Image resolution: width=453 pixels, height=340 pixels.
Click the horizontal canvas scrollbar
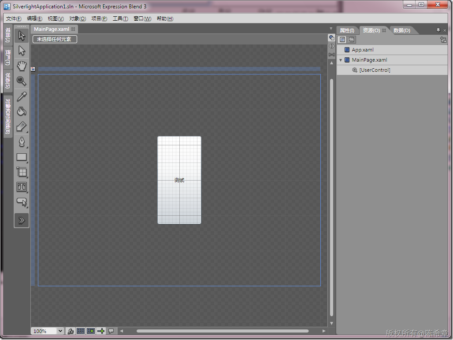[x=223, y=331]
